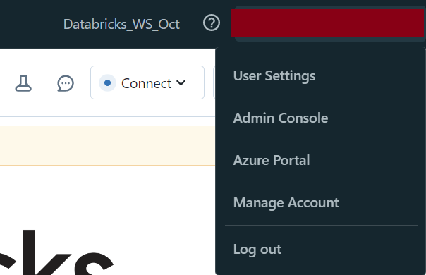Click the Connect label text
This screenshot has width=426, height=275.
click(146, 83)
